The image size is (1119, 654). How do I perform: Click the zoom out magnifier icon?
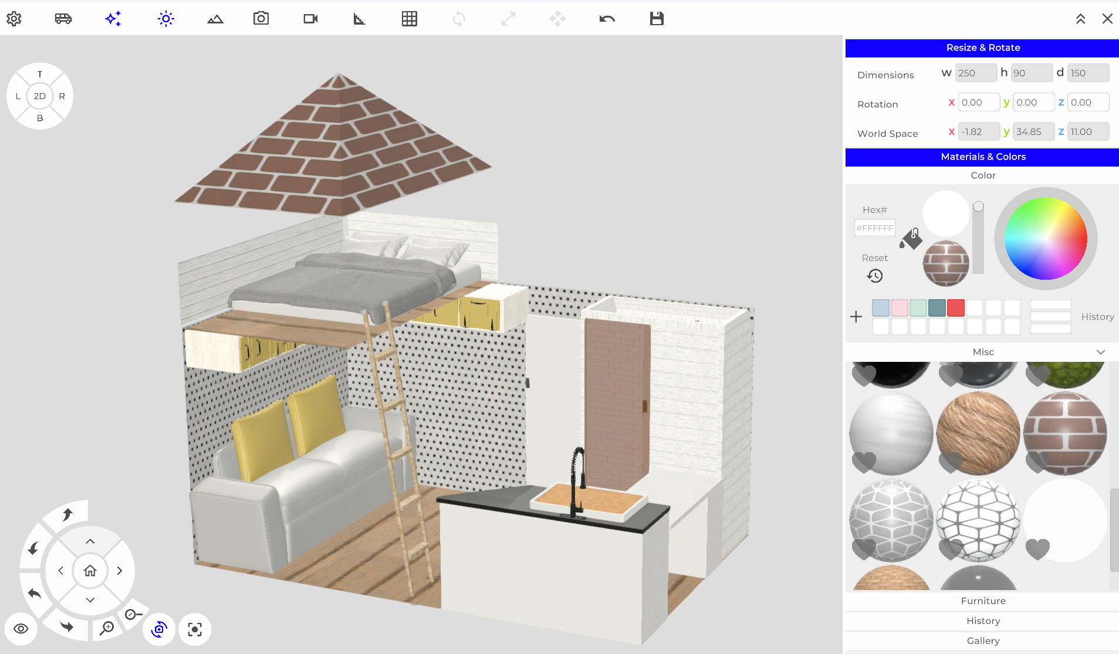click(133, 614)
